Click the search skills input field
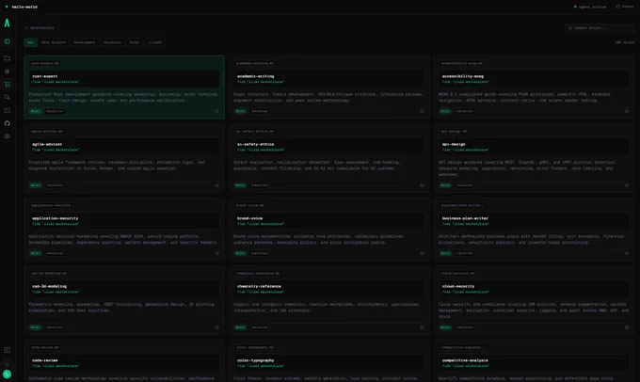The height and width of the screenshot is (382, 640). pyautogui.click(x=600, y=27)
